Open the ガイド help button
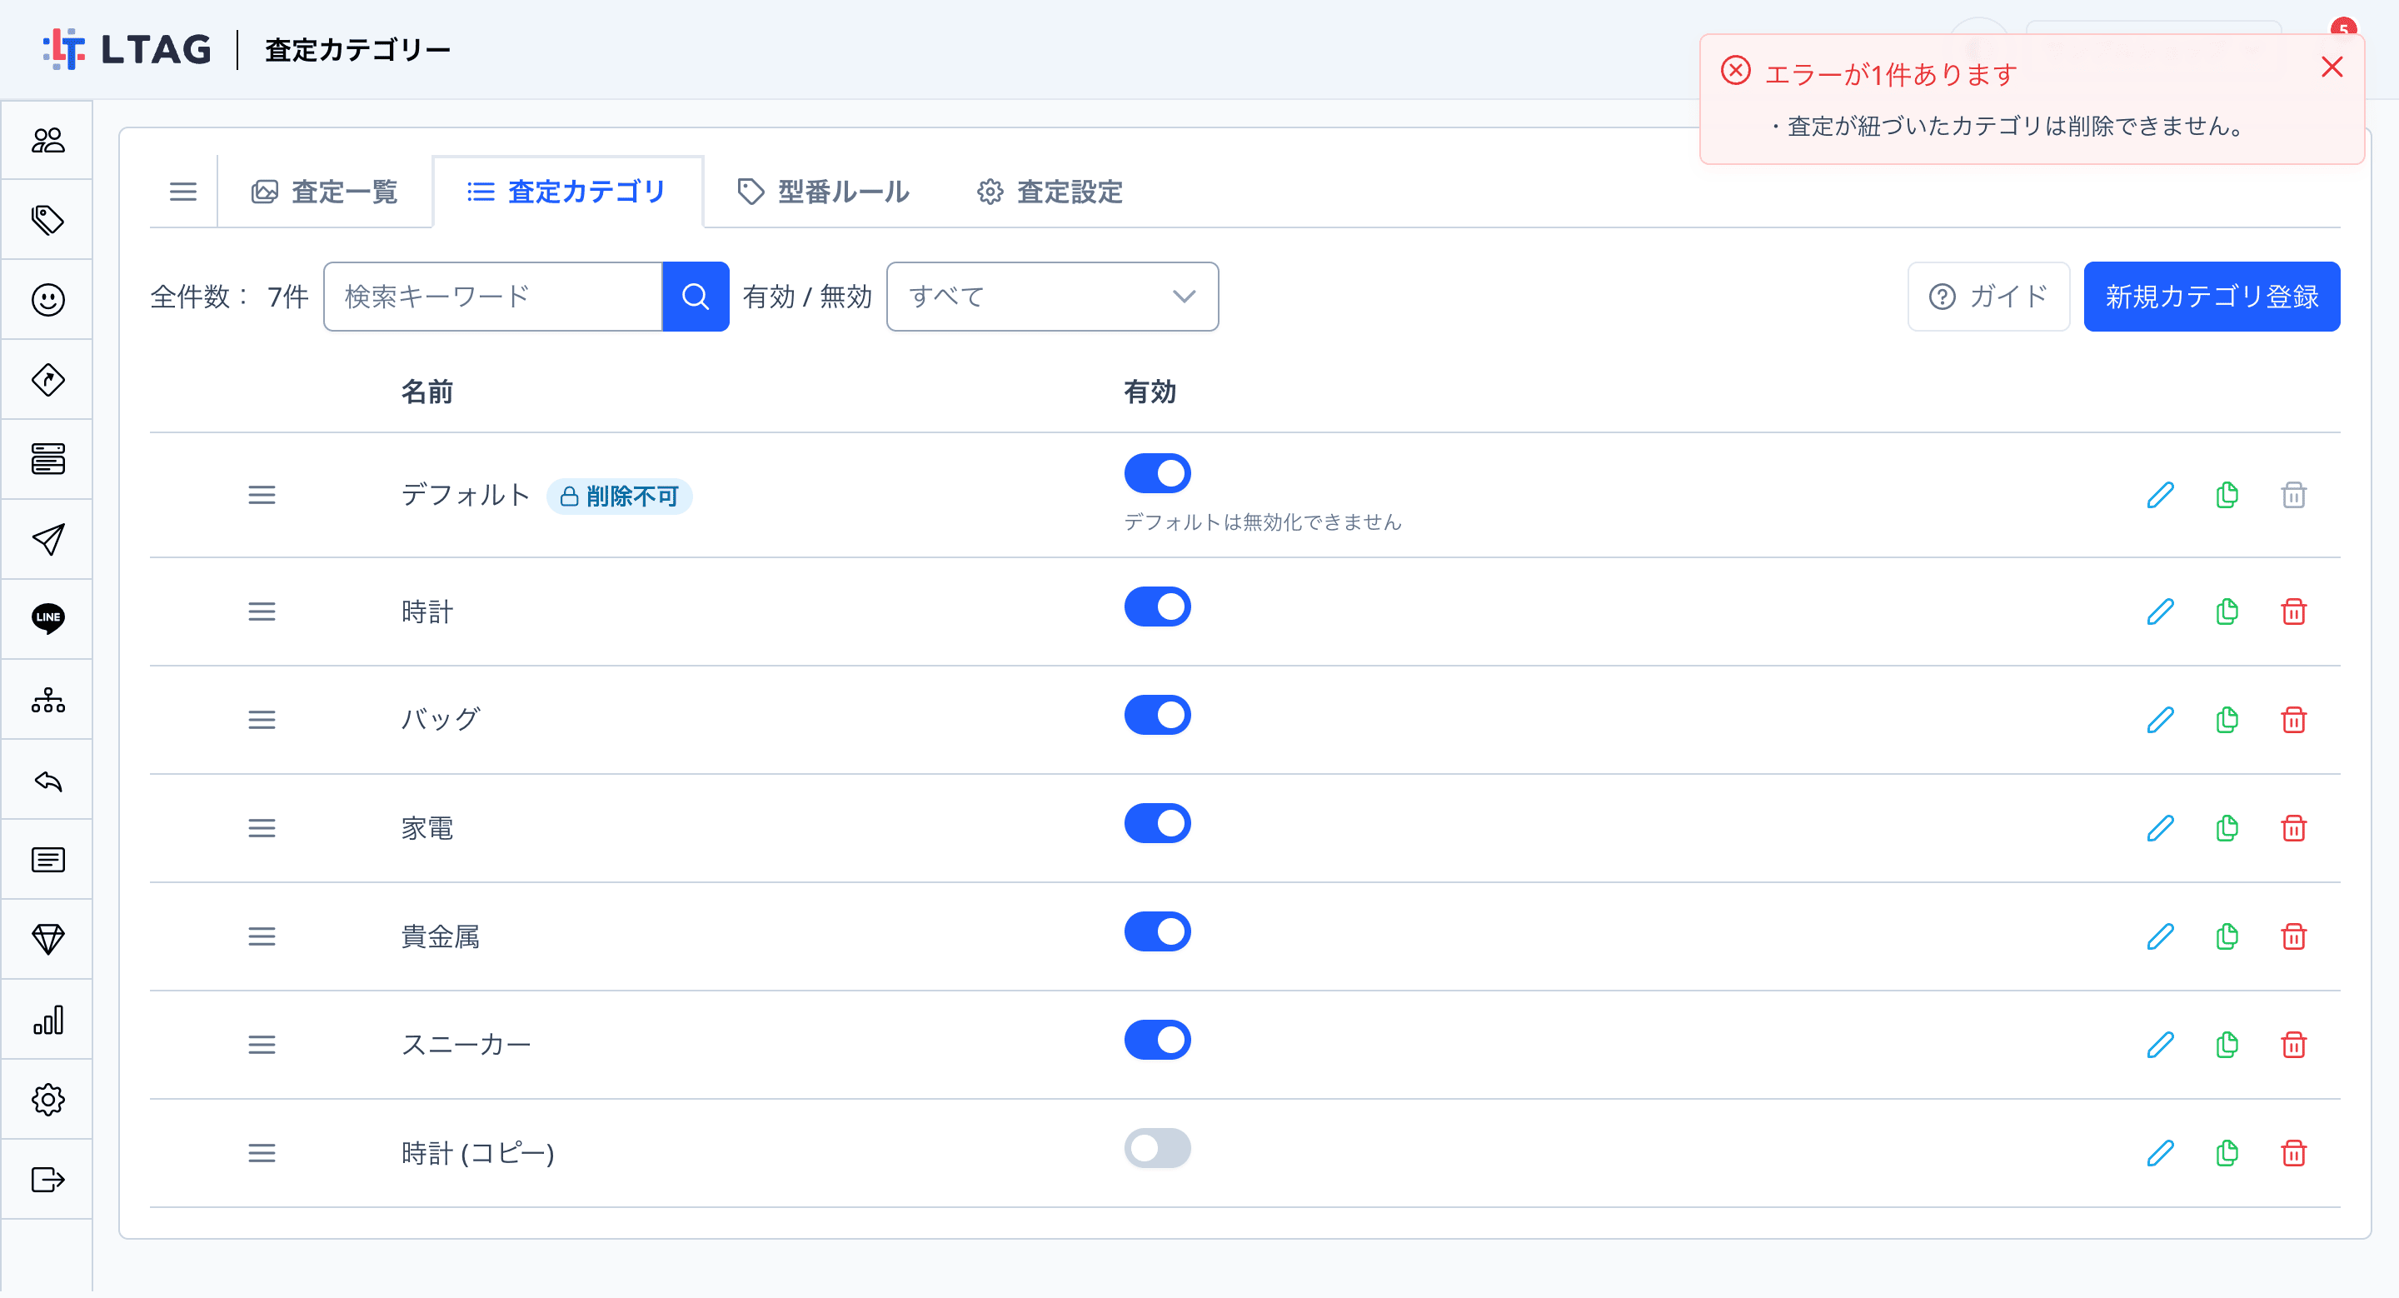The image size is (2399, 1298). 1988,296
